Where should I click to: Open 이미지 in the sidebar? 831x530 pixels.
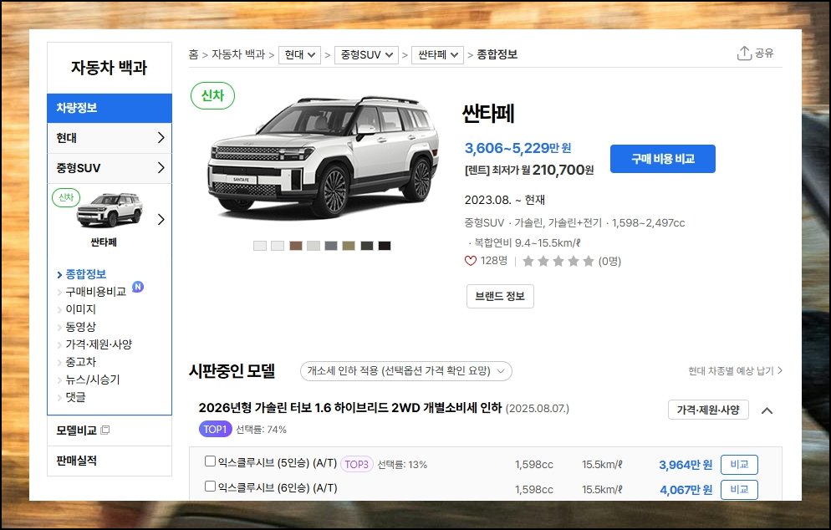tap(80, 309)
